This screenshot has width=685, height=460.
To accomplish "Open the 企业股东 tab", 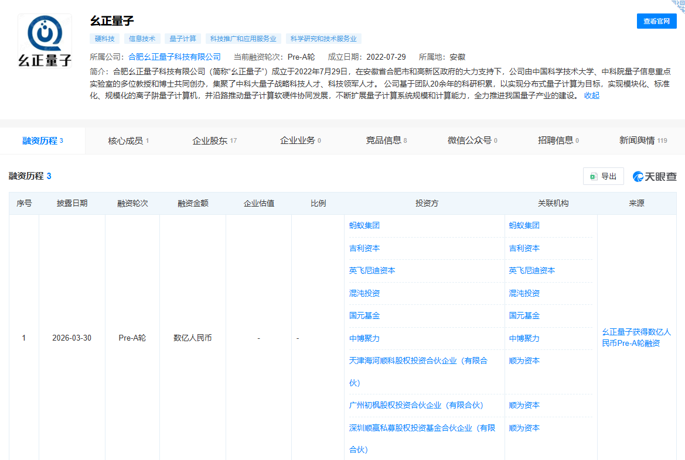I will point(214,140).
